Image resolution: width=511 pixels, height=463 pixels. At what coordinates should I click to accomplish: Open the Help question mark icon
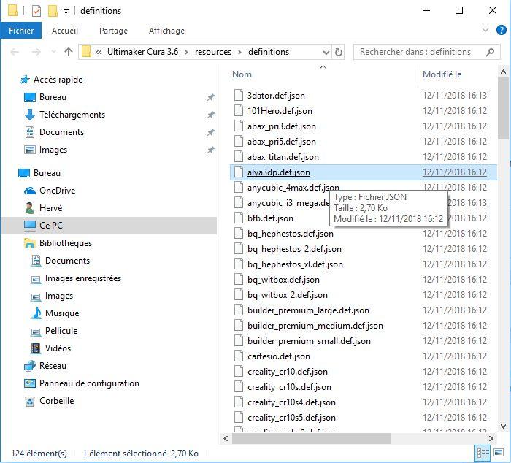click(x=501, y=31)
